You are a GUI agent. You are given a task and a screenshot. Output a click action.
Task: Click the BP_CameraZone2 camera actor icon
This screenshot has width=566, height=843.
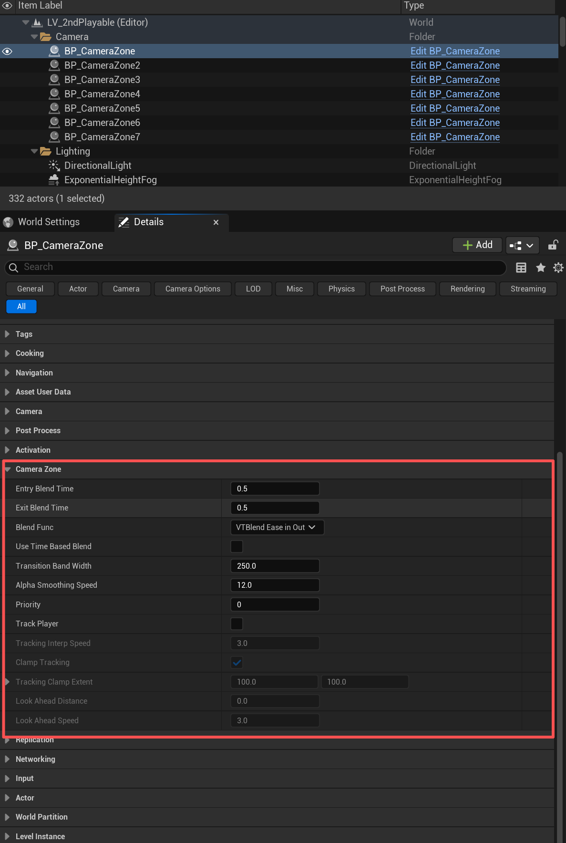pos(54,65)
